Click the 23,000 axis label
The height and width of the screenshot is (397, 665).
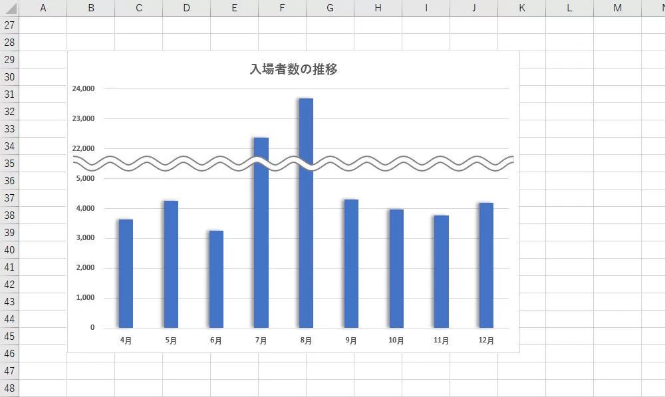(83, 119)
